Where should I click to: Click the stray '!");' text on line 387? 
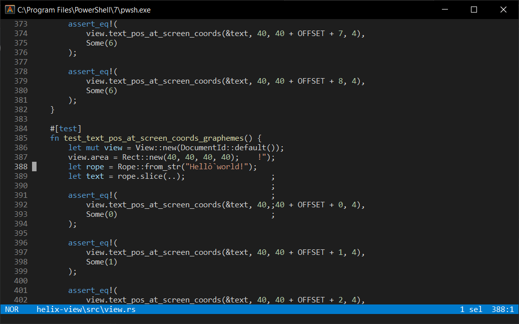[266, 157]
